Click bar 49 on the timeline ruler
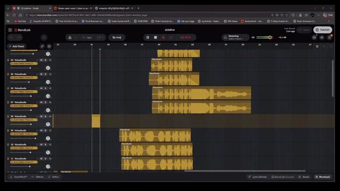Image resolution: width=340 pixels, height=191 pixels. [x=159, y=45]
